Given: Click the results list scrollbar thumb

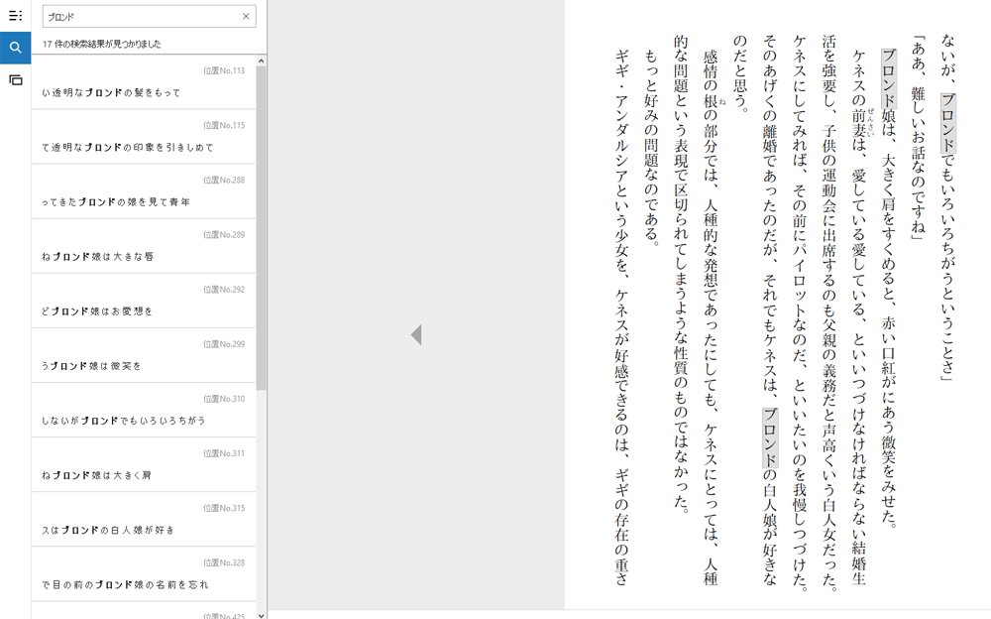Looking at the screenshot, I should click(x=261, y=228).
